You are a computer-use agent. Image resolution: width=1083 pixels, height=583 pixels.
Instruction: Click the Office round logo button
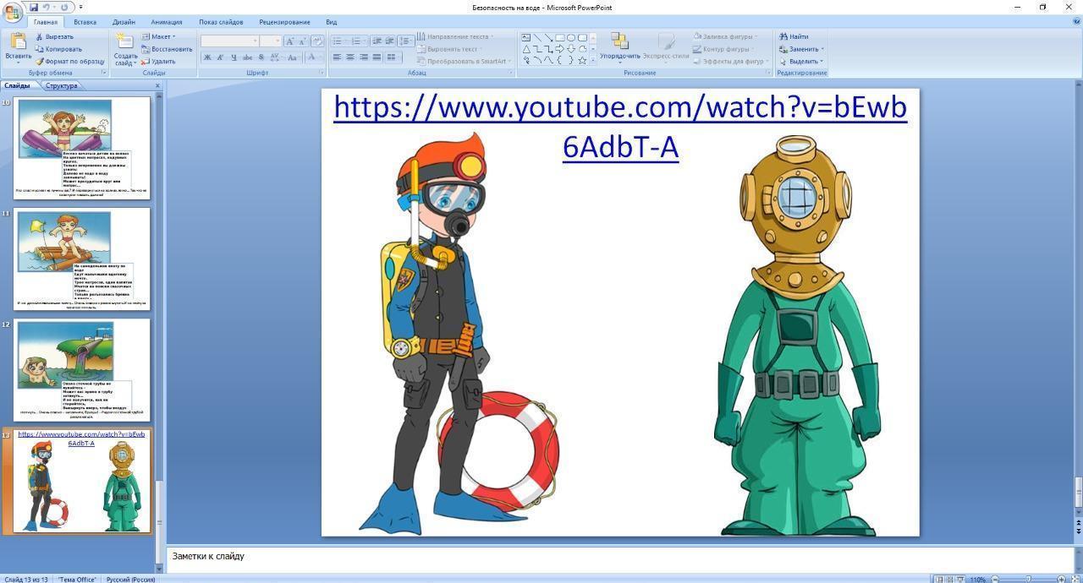click(x=12, y=10)
